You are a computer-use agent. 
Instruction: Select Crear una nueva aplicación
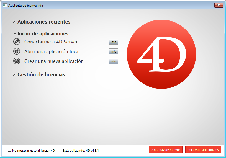(54, 61)
